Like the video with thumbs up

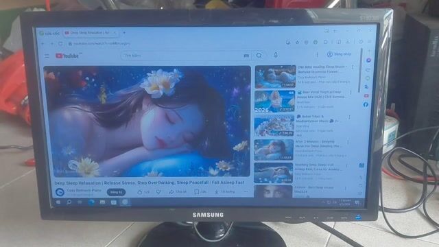[x=143, y=192]
